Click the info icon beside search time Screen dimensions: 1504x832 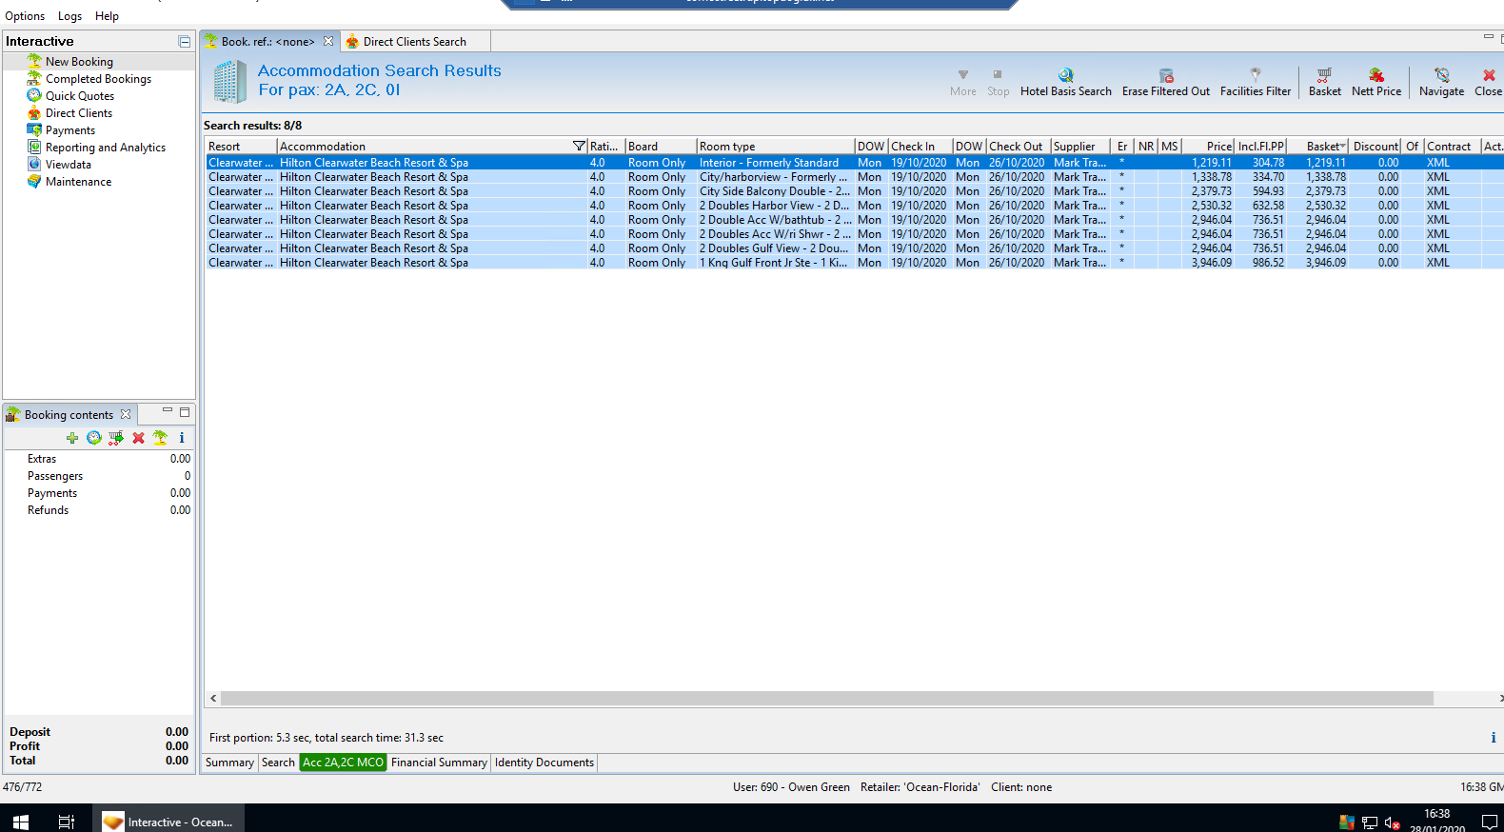tap(1494, 738)
